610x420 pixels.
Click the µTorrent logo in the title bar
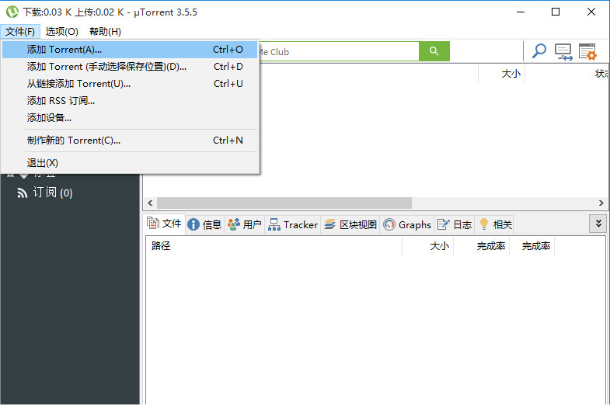(x=12, y=12)
